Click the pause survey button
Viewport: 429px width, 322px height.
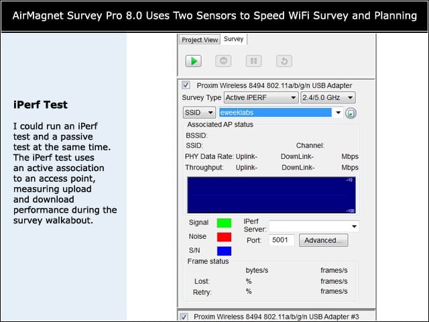(x=253, y=61)
